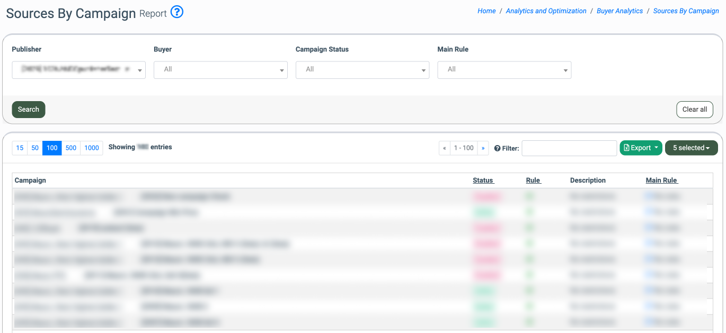Go to Home breadcrumb link
726x333 pixels.
(486, 11)
